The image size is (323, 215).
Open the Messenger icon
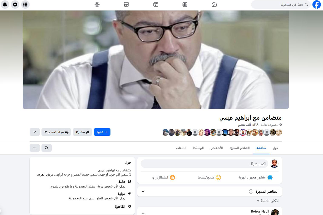15,5
